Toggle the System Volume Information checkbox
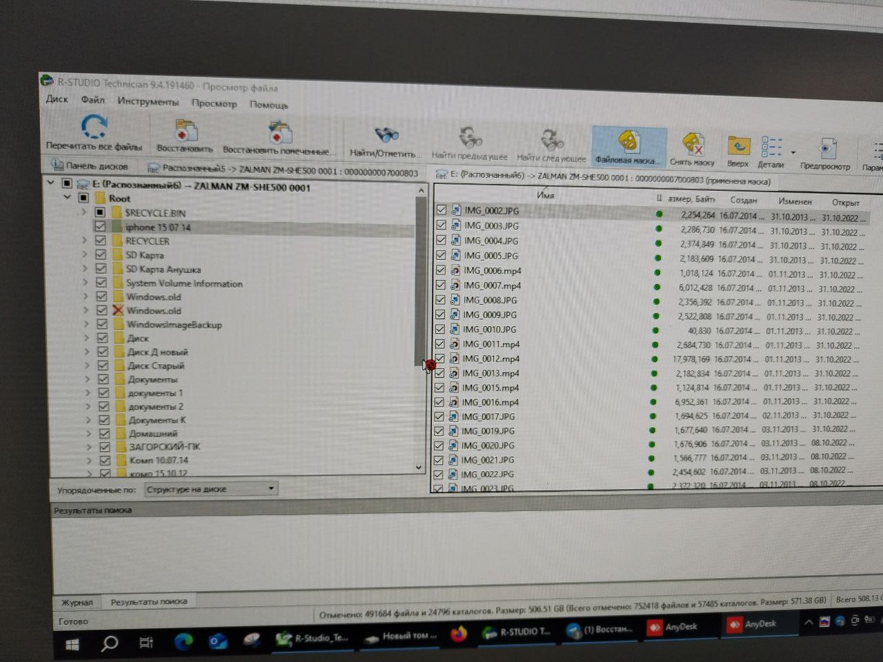Image resolution: width=883 pixels, height=662 pixels. click(x=101, y=283)
